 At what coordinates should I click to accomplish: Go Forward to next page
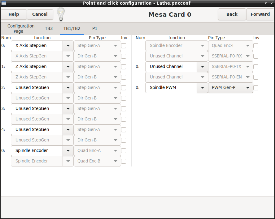(x=260, y=14)
